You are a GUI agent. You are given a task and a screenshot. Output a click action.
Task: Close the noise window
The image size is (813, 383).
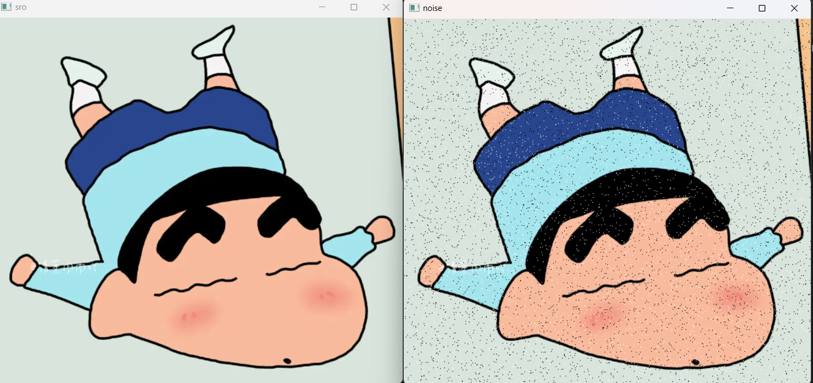coord(794,8)
